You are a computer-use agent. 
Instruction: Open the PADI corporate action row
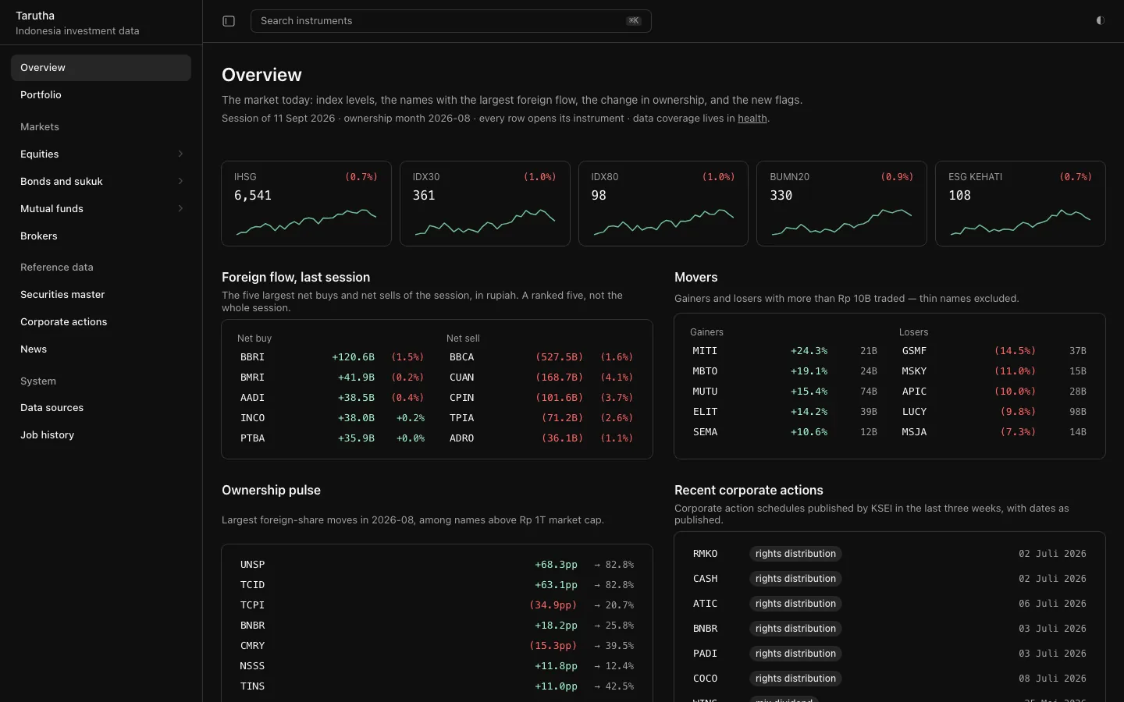tap(890, 654)
